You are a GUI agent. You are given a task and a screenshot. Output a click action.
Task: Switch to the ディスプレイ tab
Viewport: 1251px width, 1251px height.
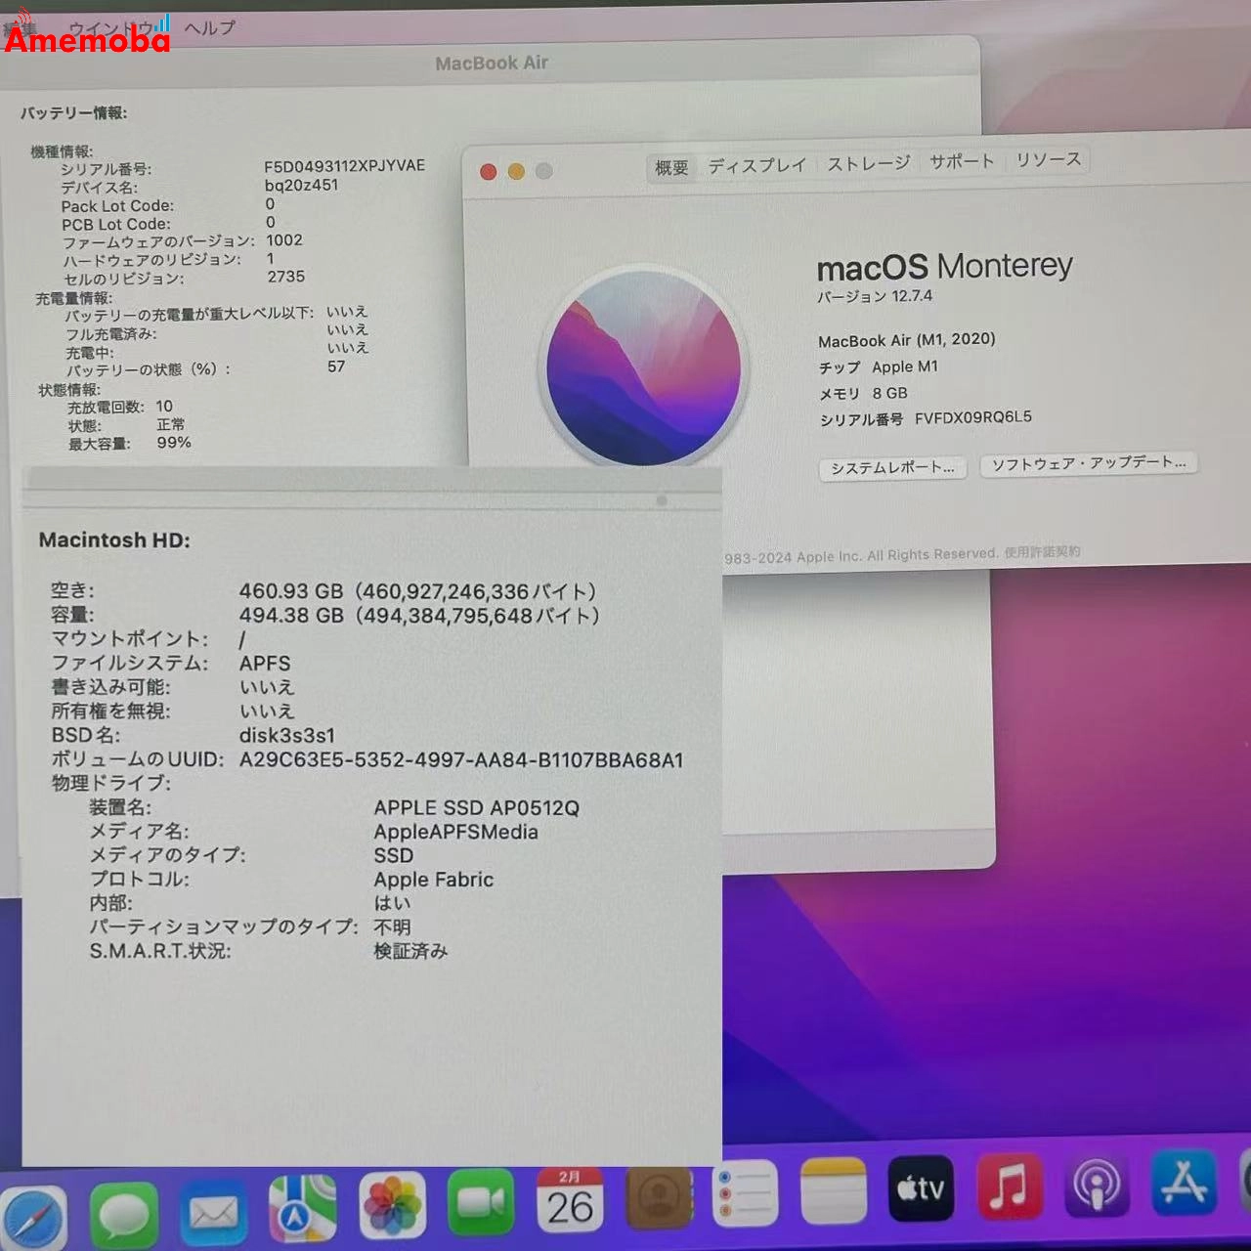757,164
